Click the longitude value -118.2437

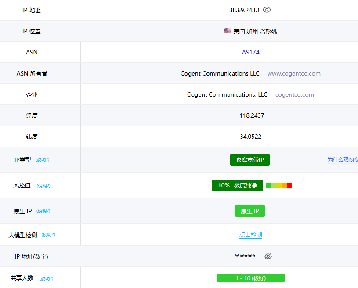point(250,115)
